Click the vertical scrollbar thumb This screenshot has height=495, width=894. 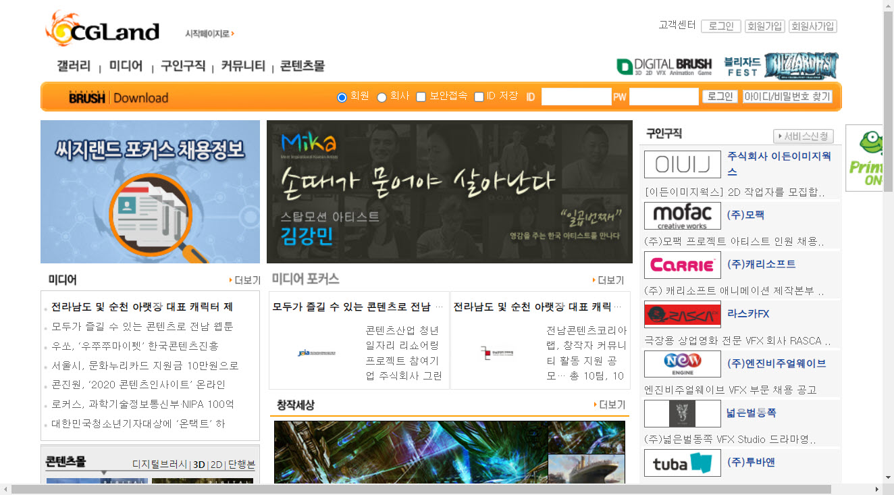pyautogui.click(x=889, y=101)
